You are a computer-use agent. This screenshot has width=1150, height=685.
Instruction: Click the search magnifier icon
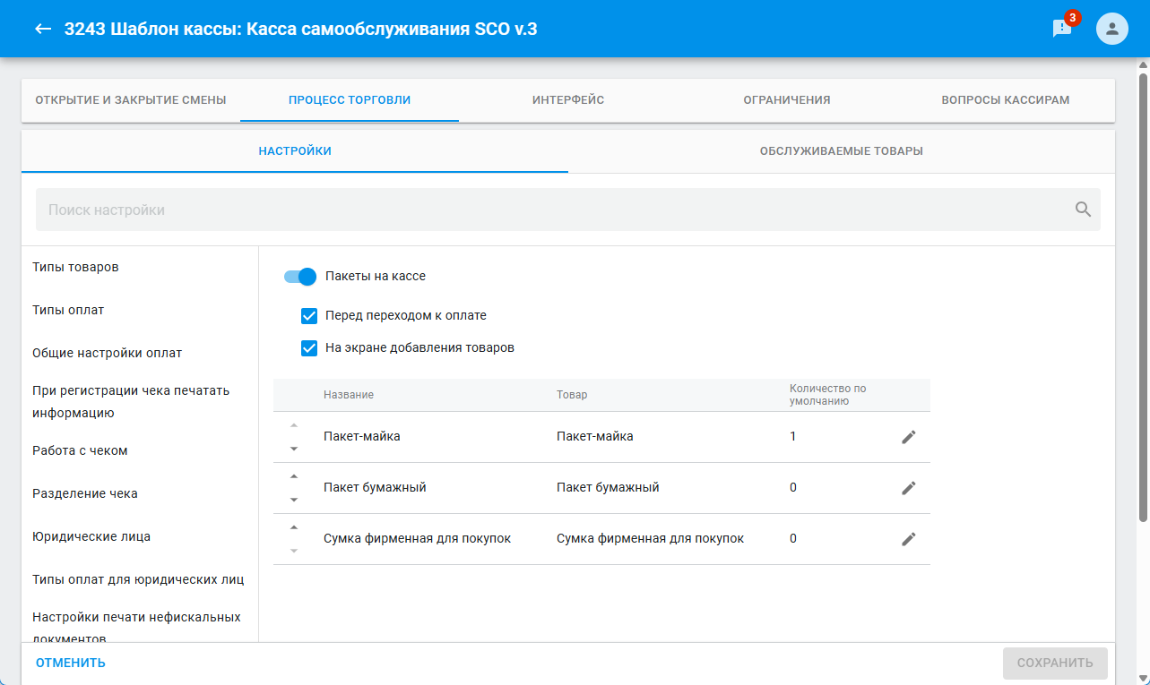click(x=1083, y=210)
